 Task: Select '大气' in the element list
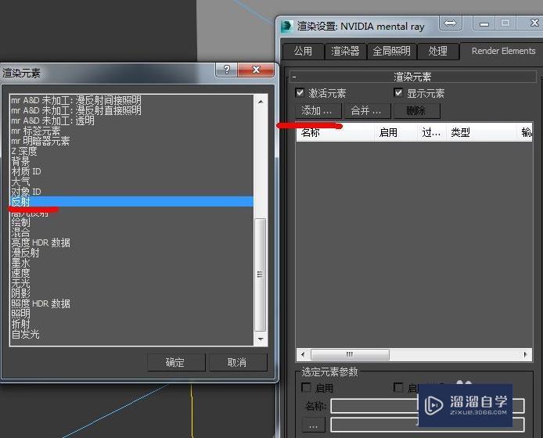[131, 181]
